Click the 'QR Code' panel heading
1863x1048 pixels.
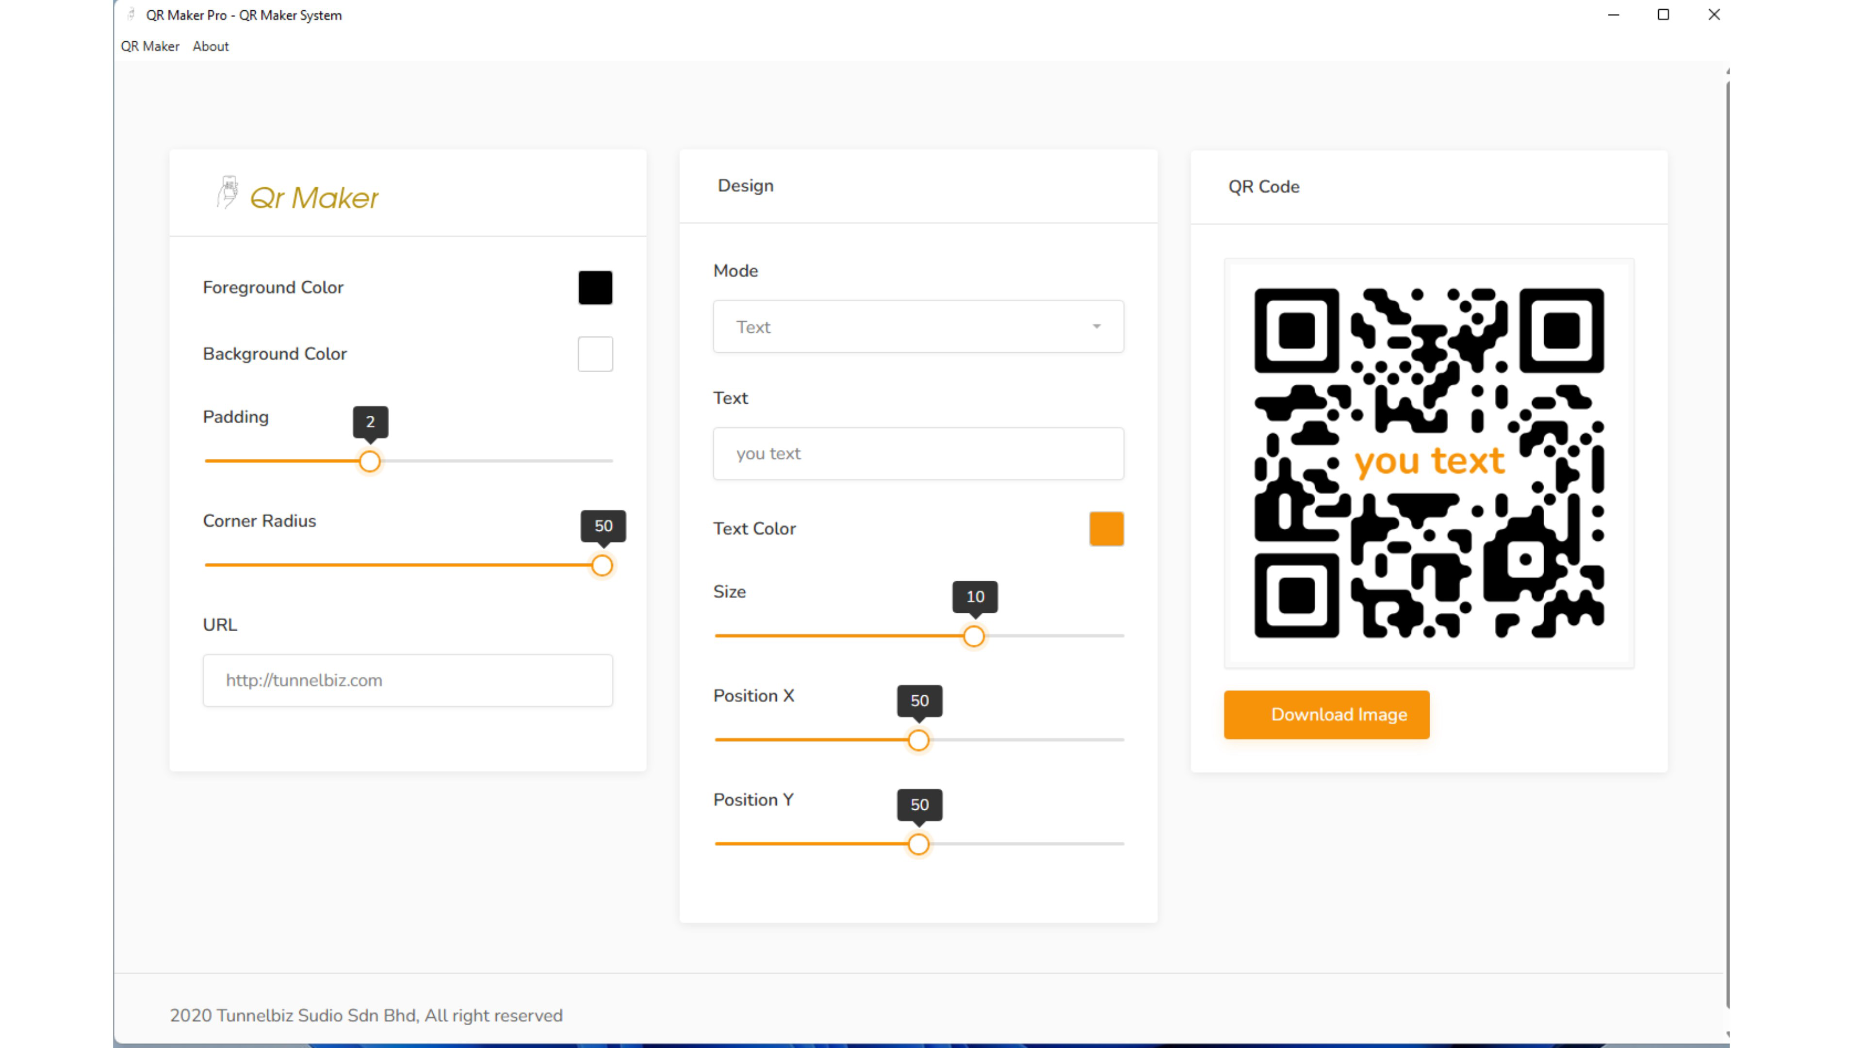(x=1263, y=187)
